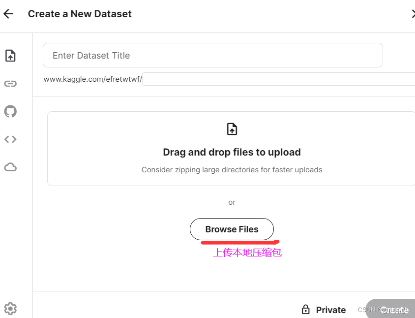Select the file upload sidebar icon
Viewport: 415px width, 318px height.
(x=10, y=56)
